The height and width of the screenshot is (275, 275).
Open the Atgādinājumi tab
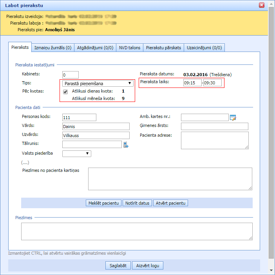click(x=95, y=48)
